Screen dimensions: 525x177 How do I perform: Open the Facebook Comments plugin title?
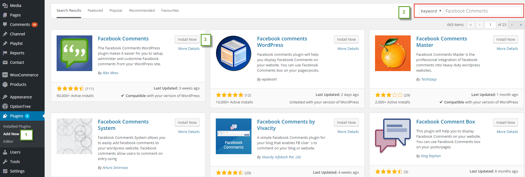point(123,39)
